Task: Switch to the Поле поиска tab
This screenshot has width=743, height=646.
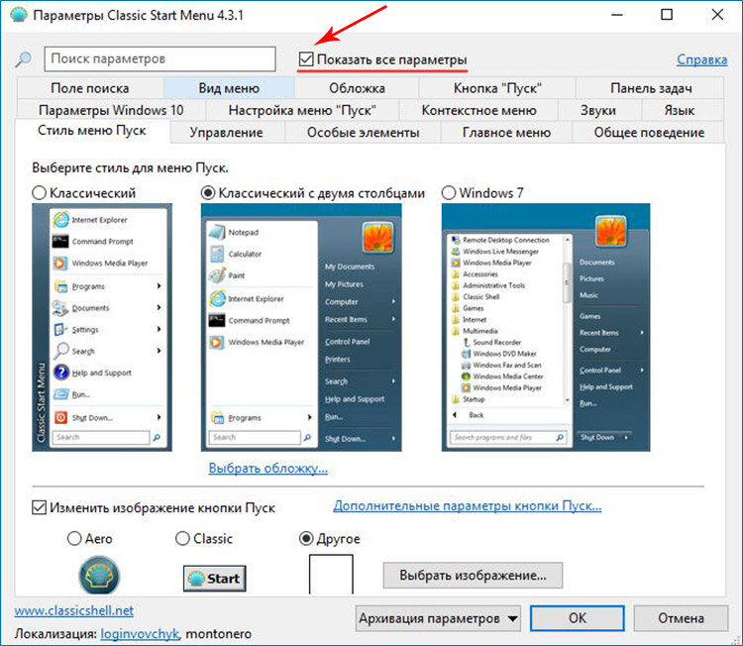Action: pos(90,88)
